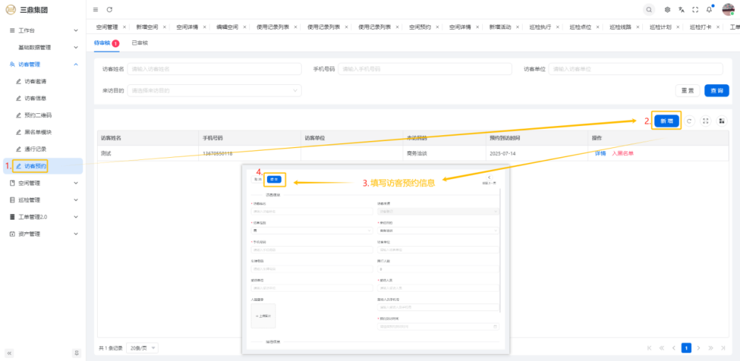This screenshot has width=740, height=361.
Task: Select the 巡检计划 page tab
Action: (x=661, y=27)
